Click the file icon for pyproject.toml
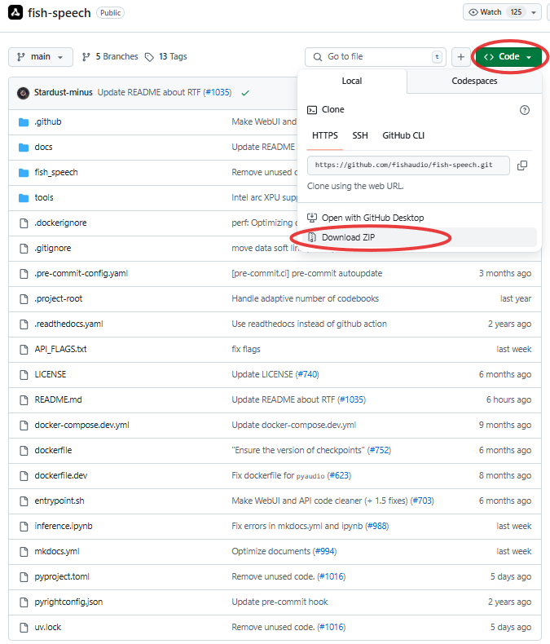This screenshot has width=550, height=644. (x=24, y=577)
